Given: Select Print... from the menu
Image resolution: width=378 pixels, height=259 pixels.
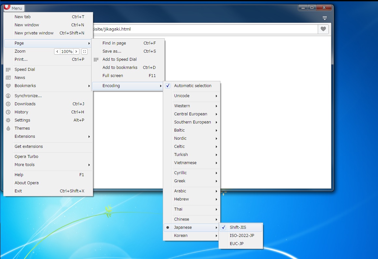Looking at the screenshot, I should [48, 59].
